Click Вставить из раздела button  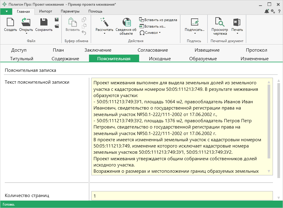(158, 20)
